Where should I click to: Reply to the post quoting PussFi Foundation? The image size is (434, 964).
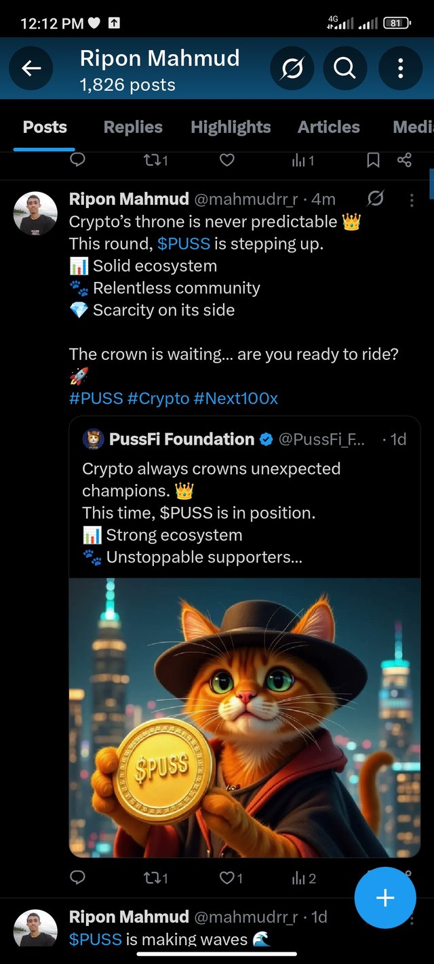(x=78, y=878)
